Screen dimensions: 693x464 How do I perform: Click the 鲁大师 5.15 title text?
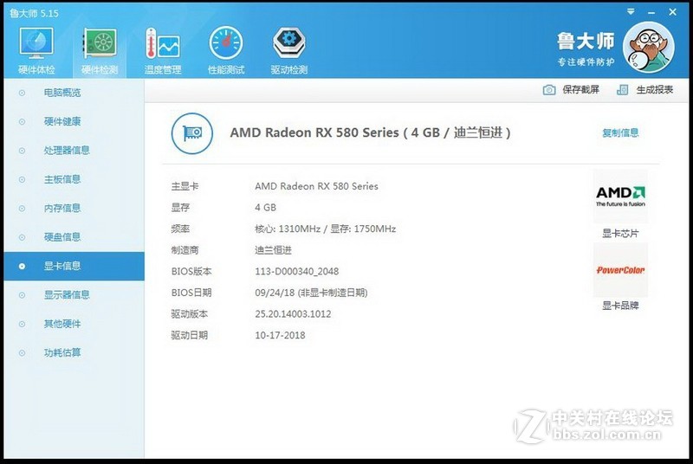coord(34,13)
